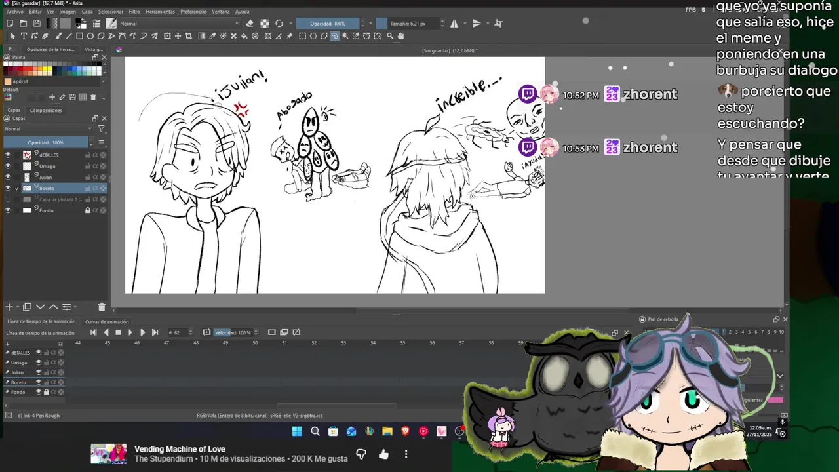839x472 pixels.
Task: Stop the animation playback
Action: (118, 332)
